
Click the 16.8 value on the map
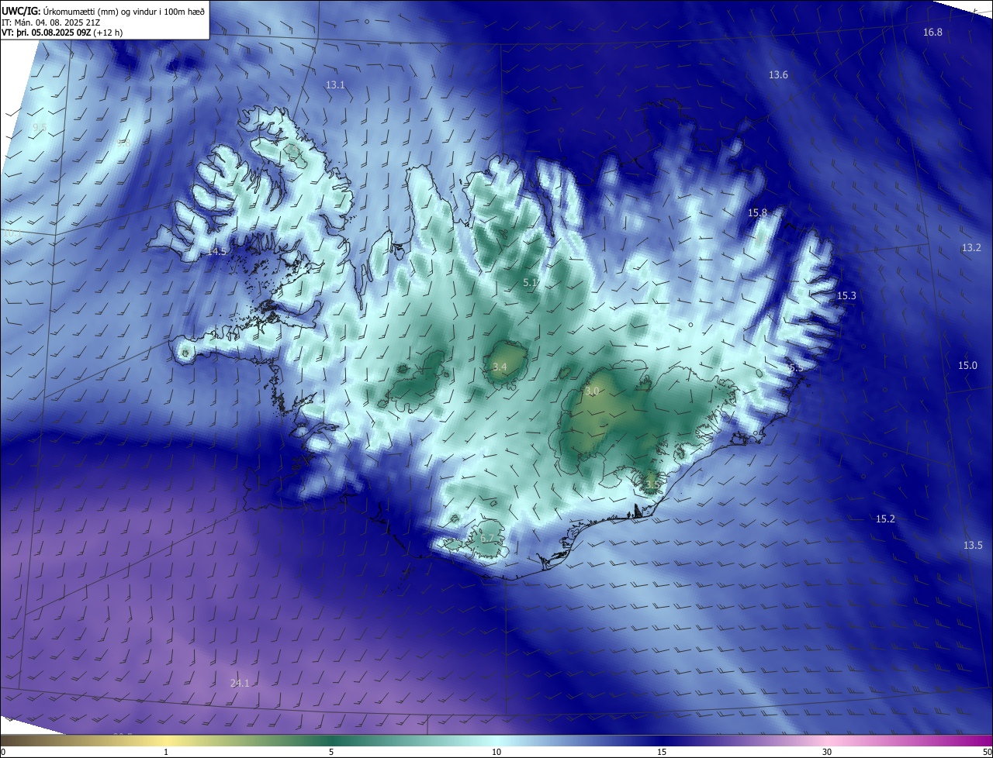click(932, 33)
